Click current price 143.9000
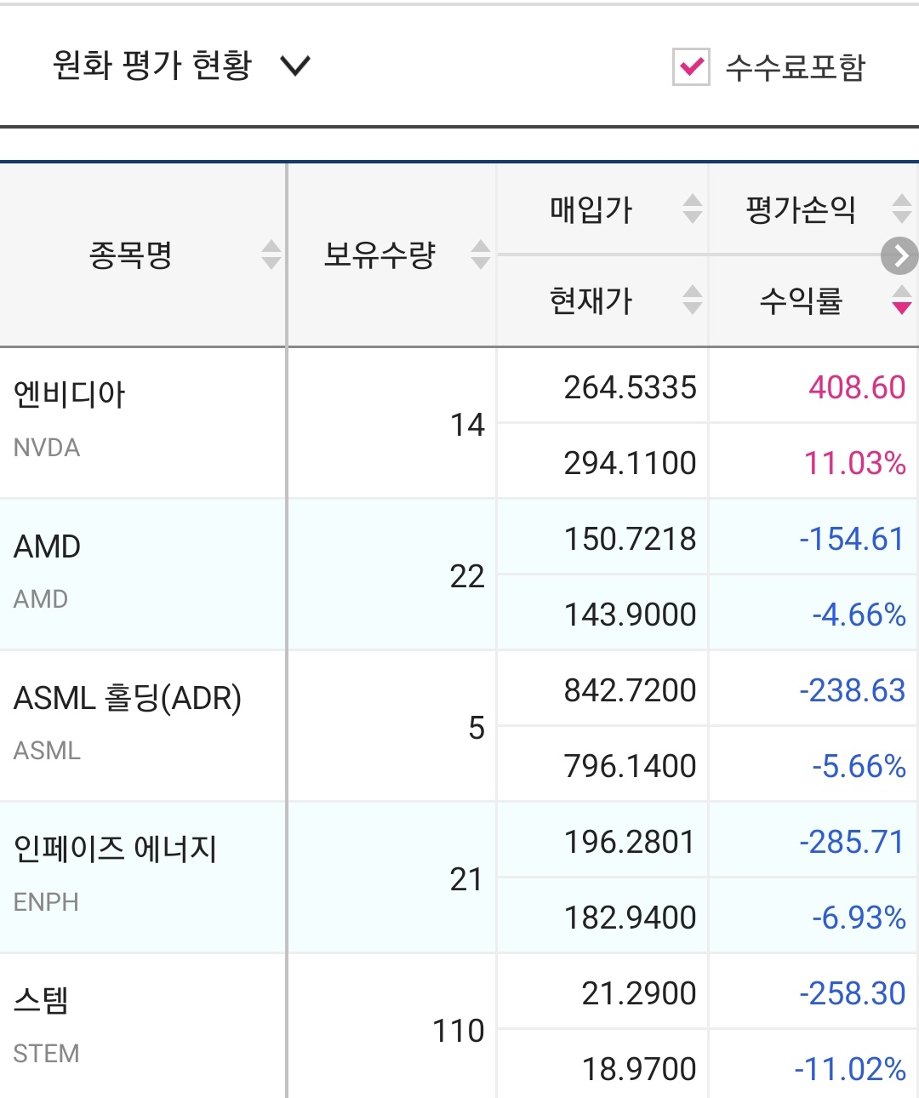The width and height of the screenshot is (919, 1098). click(x=631, y=615)
